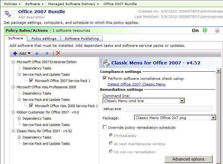Select Dependency Tasks under Visio Professional 2008

tap(37, 93)
